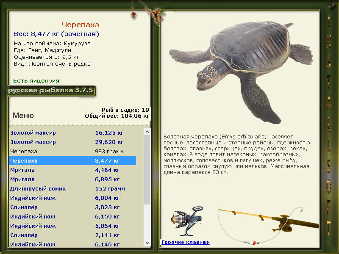
Task: Click the Общий вес: 104,06 кг value
Action: point(117,116)
